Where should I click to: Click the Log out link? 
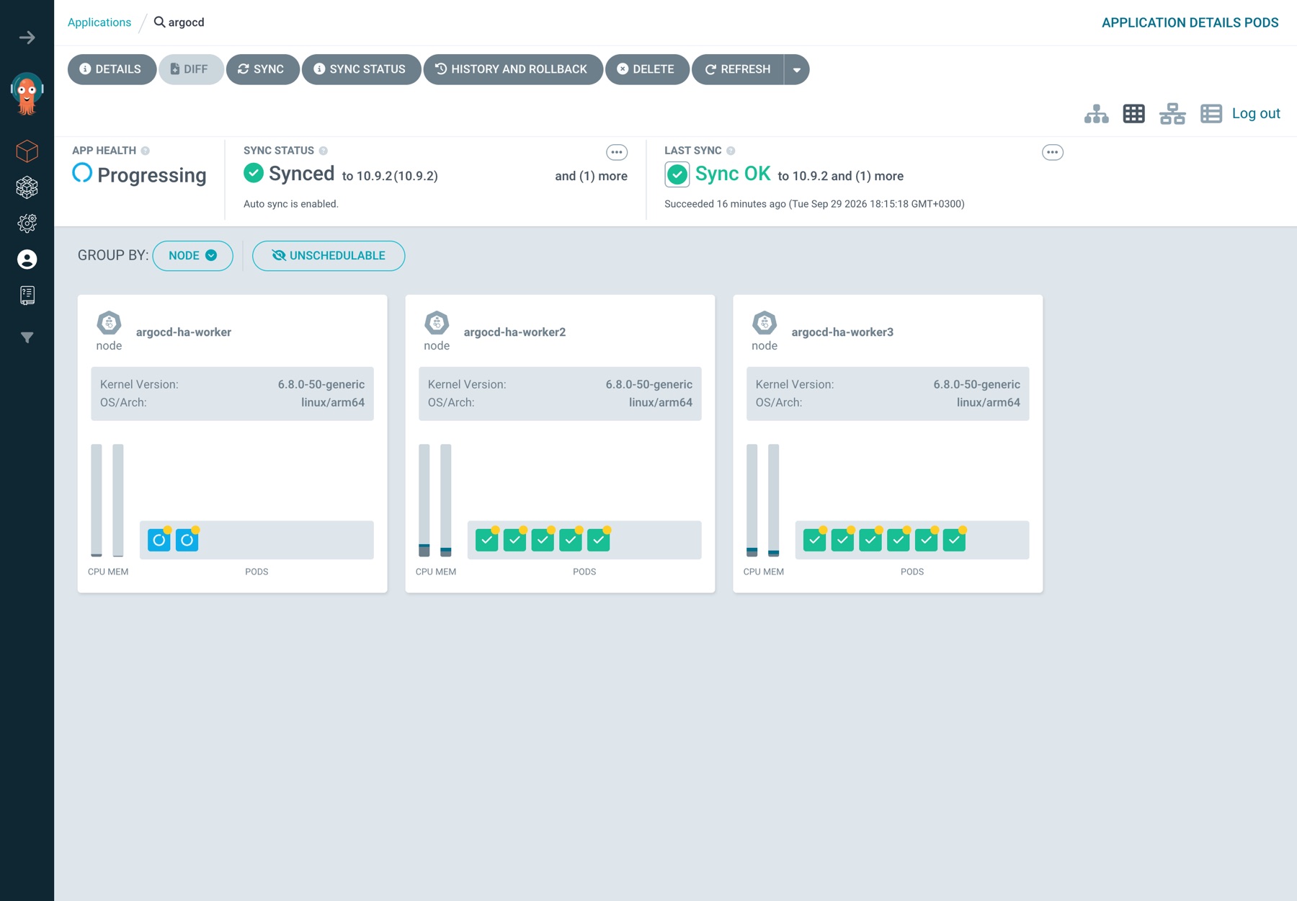tap(1256, 113)
